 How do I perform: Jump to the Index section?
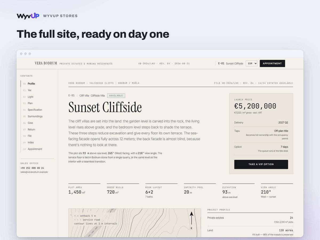[x=31, y=142]
